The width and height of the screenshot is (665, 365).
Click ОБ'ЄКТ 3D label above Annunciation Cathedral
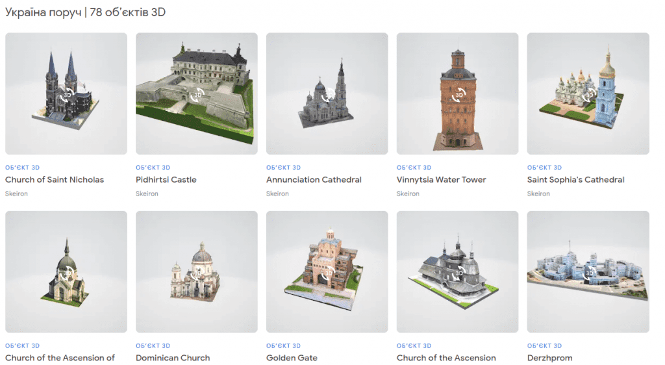click(x=283, y=168)
